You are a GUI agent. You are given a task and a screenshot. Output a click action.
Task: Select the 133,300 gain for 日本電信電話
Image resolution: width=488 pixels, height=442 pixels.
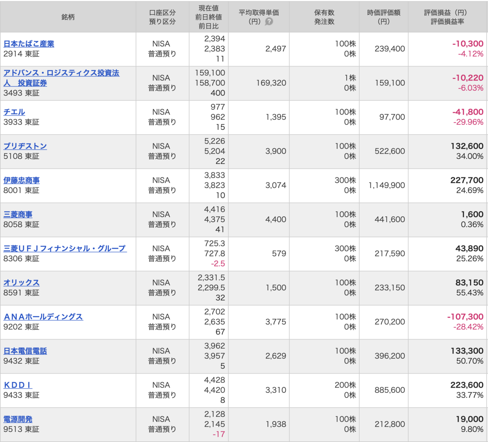click(467, 351)
